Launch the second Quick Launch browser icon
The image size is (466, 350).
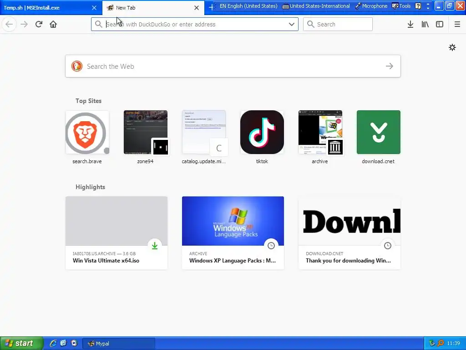63,343
